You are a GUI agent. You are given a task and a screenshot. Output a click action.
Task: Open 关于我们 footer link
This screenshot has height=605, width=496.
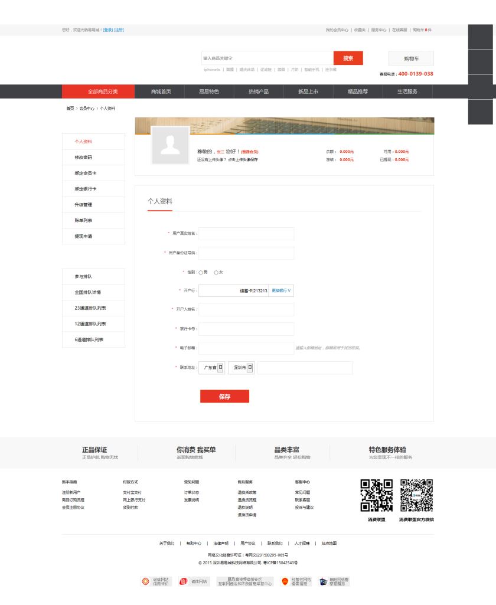(167, 543)
